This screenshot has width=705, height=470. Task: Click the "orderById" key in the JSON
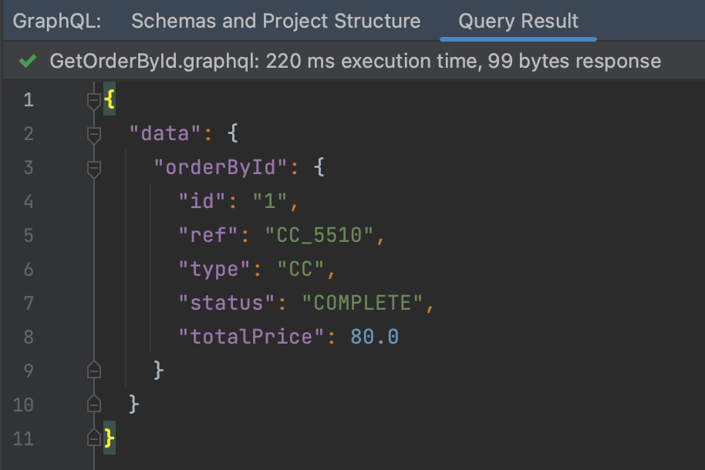click(x=221, y=168)
